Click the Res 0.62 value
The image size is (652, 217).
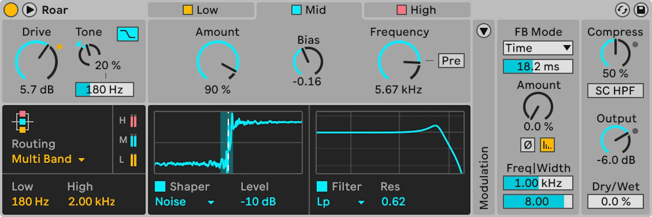pos(393,202)
